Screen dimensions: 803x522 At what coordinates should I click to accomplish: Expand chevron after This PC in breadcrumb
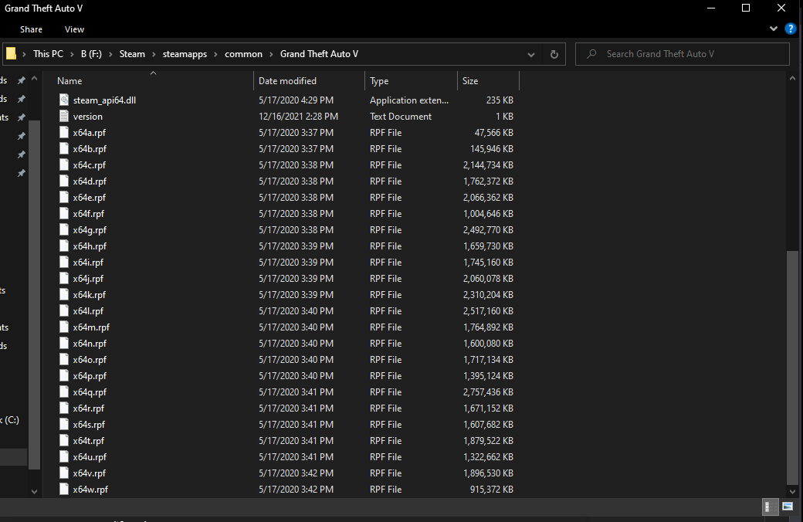(x=73, y=54)
